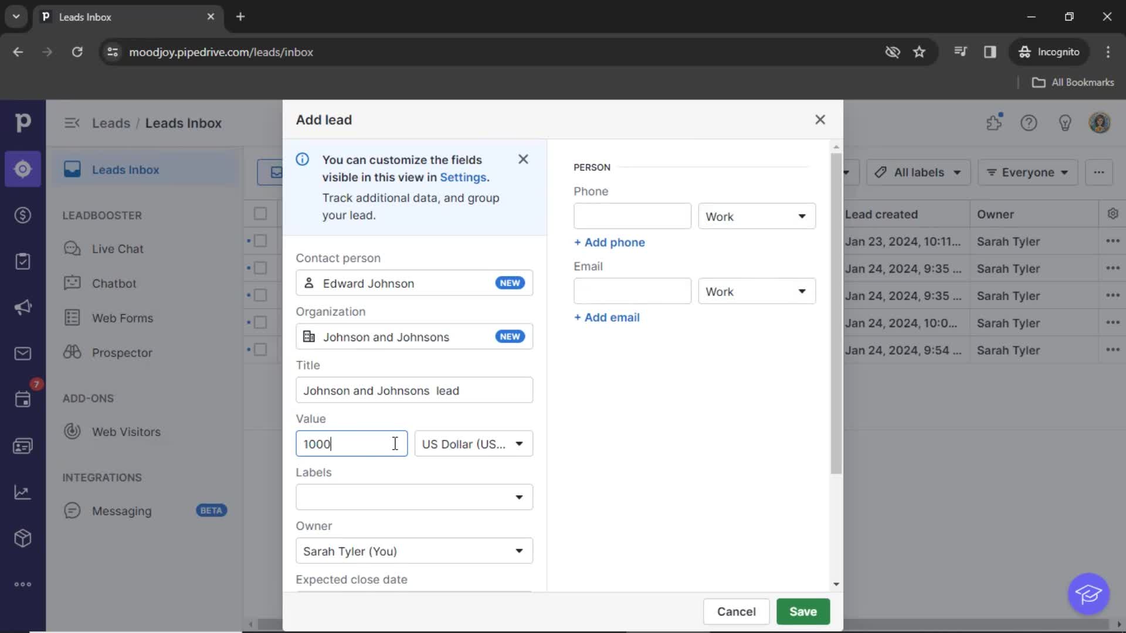Open the academy graduation cap button

pyautogui.click(x=1088, y=594)
